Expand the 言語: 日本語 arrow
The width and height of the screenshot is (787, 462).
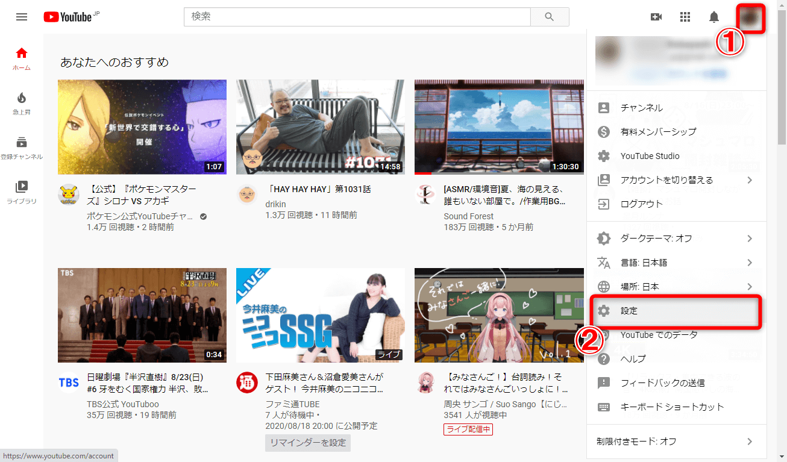pyautogui.click(x=750, y=263)
